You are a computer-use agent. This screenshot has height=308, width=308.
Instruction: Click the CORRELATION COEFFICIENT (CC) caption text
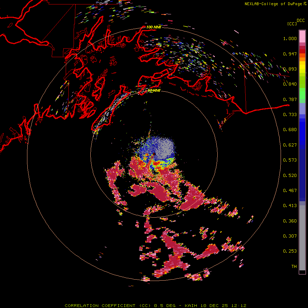coord(108,306)
